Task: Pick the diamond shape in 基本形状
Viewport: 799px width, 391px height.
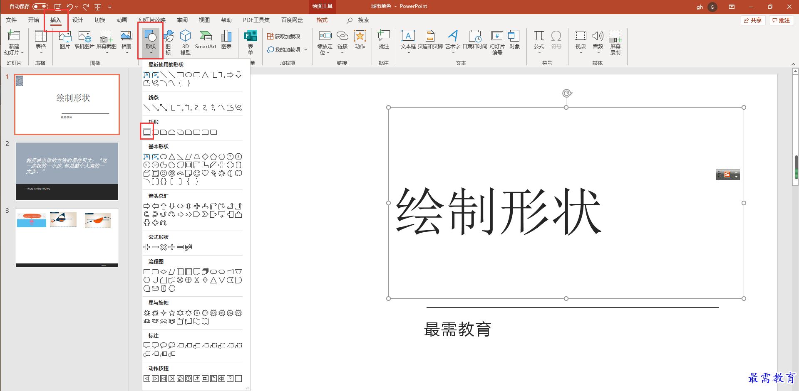Action: pos(205,157)
